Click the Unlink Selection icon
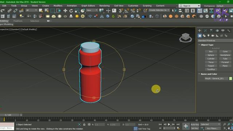The image size is (233, 131). point(15,11)
